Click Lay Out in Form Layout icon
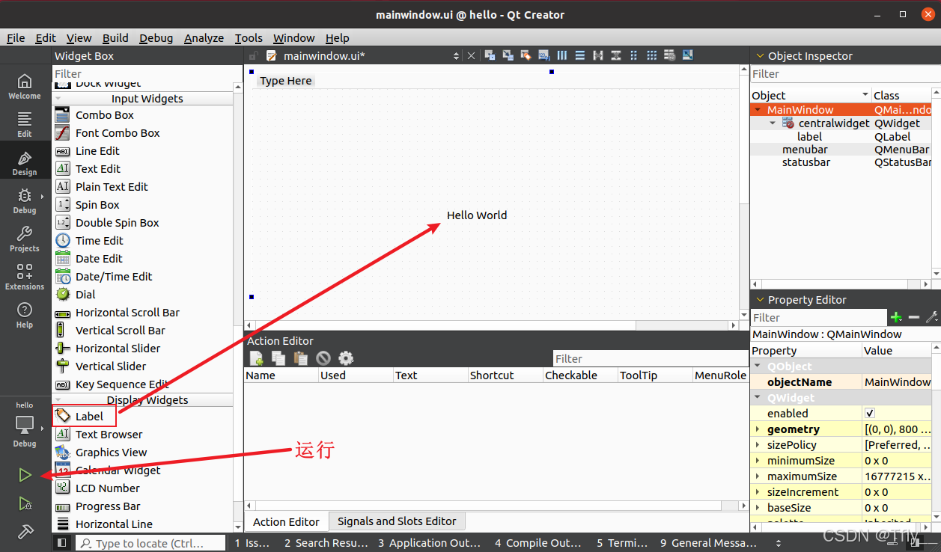Image resolution: width=941 pixels, height=552 pixels. pos(634,55)
